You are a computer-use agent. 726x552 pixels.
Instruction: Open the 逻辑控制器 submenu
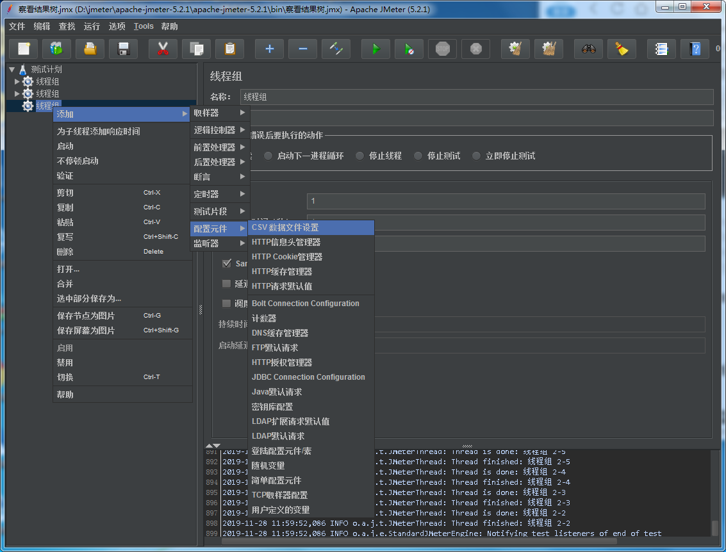tap(220, 130)
